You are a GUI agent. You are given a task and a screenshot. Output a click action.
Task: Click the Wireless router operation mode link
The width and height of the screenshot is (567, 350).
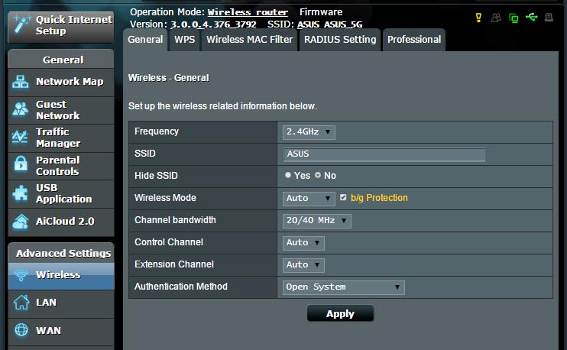(x=248, y=12)
